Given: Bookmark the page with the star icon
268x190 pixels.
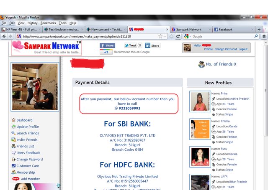Looking at the screenshot, I should point(160,36).
